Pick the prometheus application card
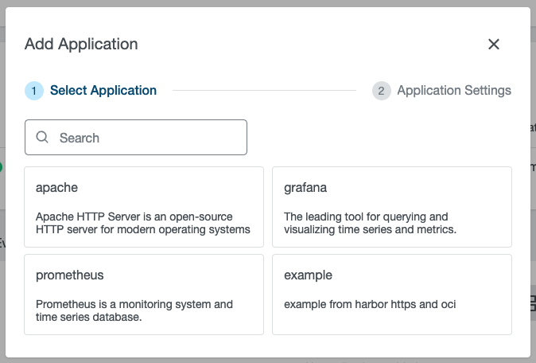The width and height of the screenshot is (536, 363). pos(144,294)
